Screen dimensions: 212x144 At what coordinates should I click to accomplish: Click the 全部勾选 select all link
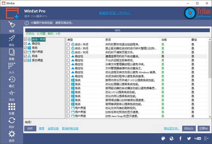point(53,128)
